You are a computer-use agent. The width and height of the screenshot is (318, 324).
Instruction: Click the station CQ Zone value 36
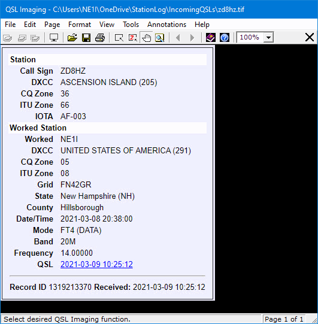65,94
